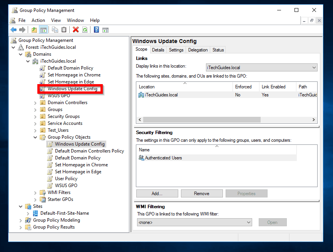Viewport: 333px width, 252px height.
Task: Click the iTechGuides.local domain icon in tree
Action: (x=35, y=61)
